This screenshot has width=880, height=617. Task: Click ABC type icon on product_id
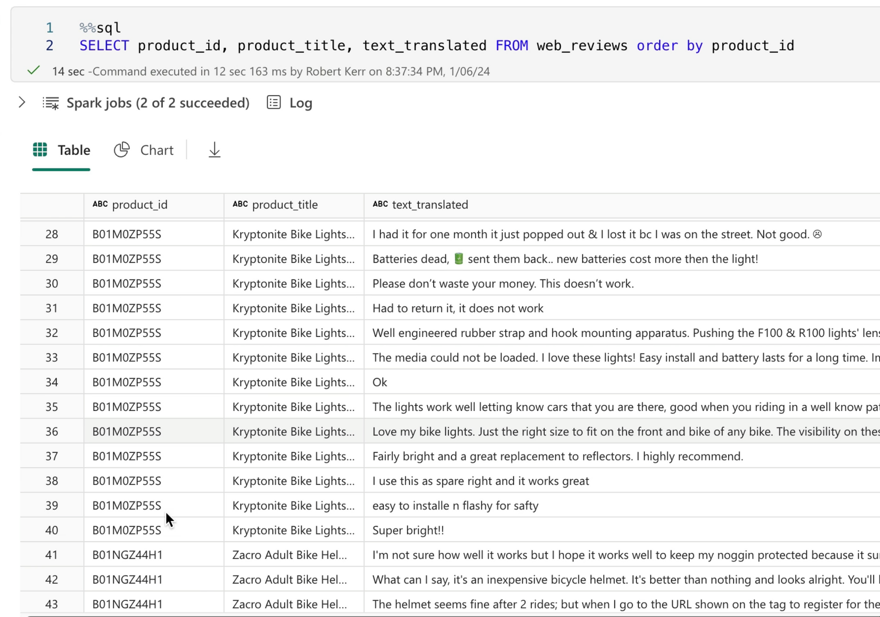tap(100, 204)
